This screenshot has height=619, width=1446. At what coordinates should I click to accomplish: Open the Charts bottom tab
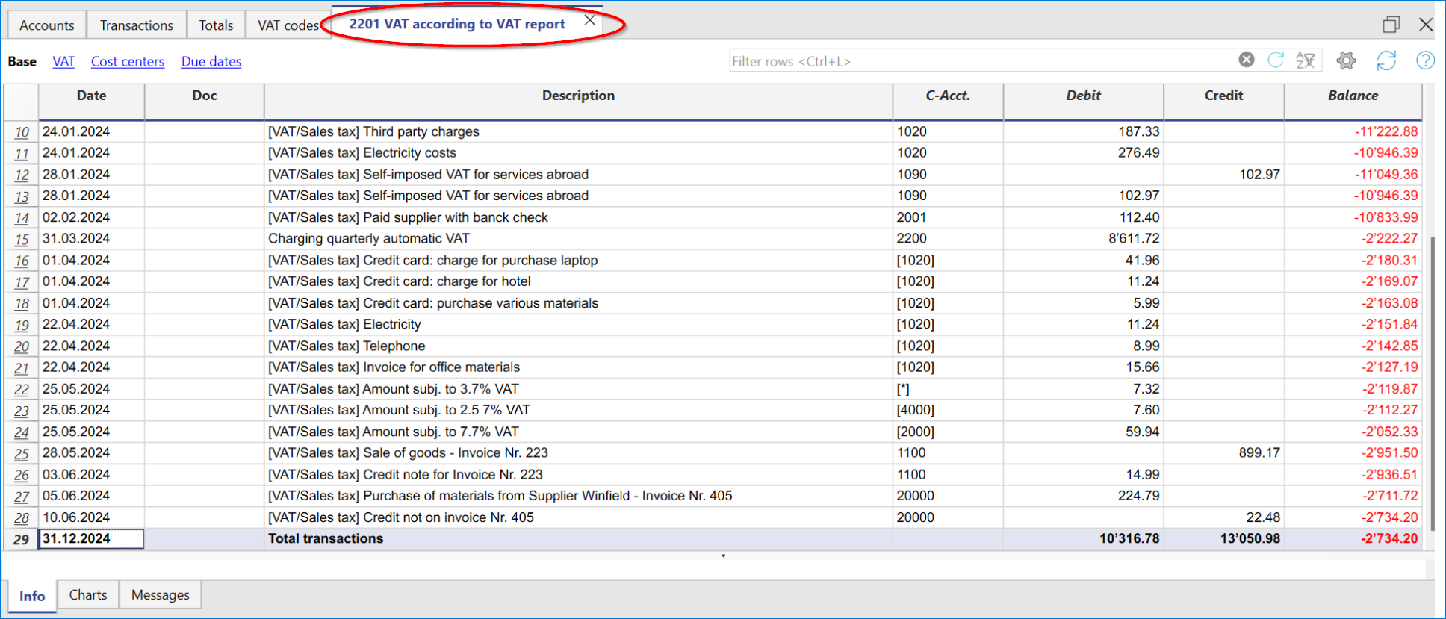coord(88,595)
